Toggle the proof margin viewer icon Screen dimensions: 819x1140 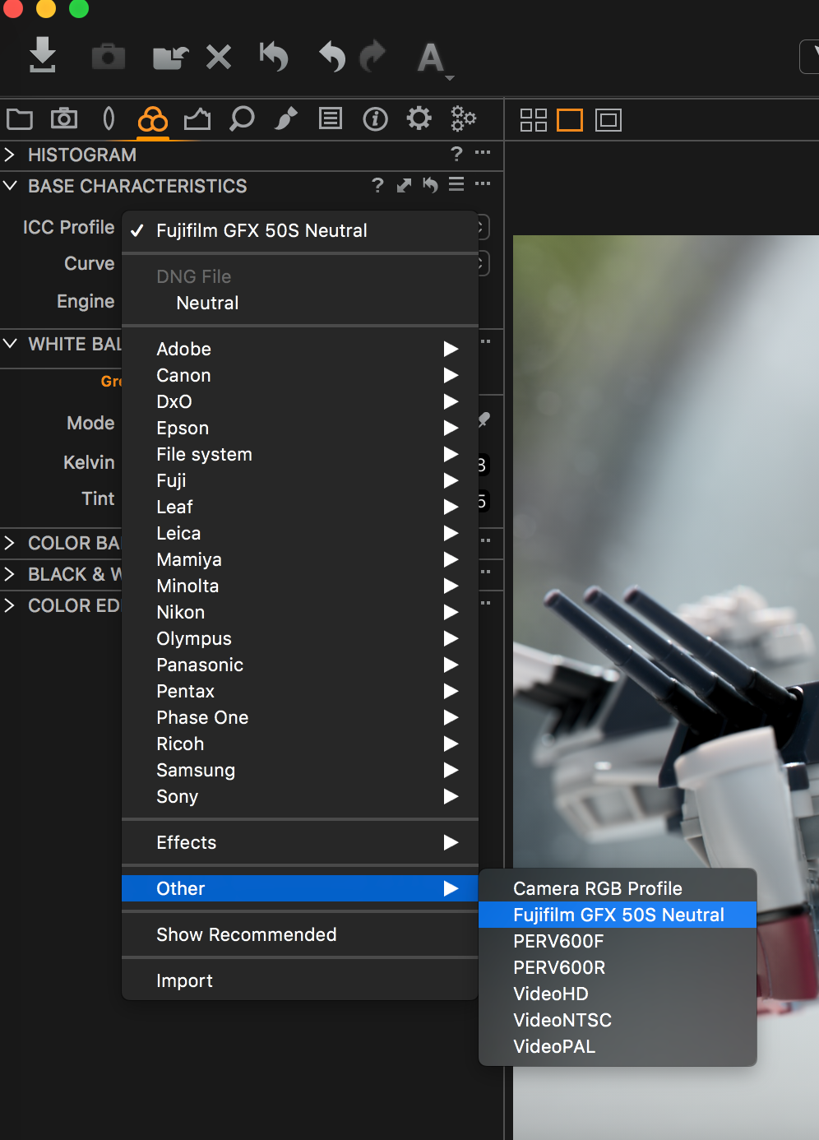pos(608,120)
